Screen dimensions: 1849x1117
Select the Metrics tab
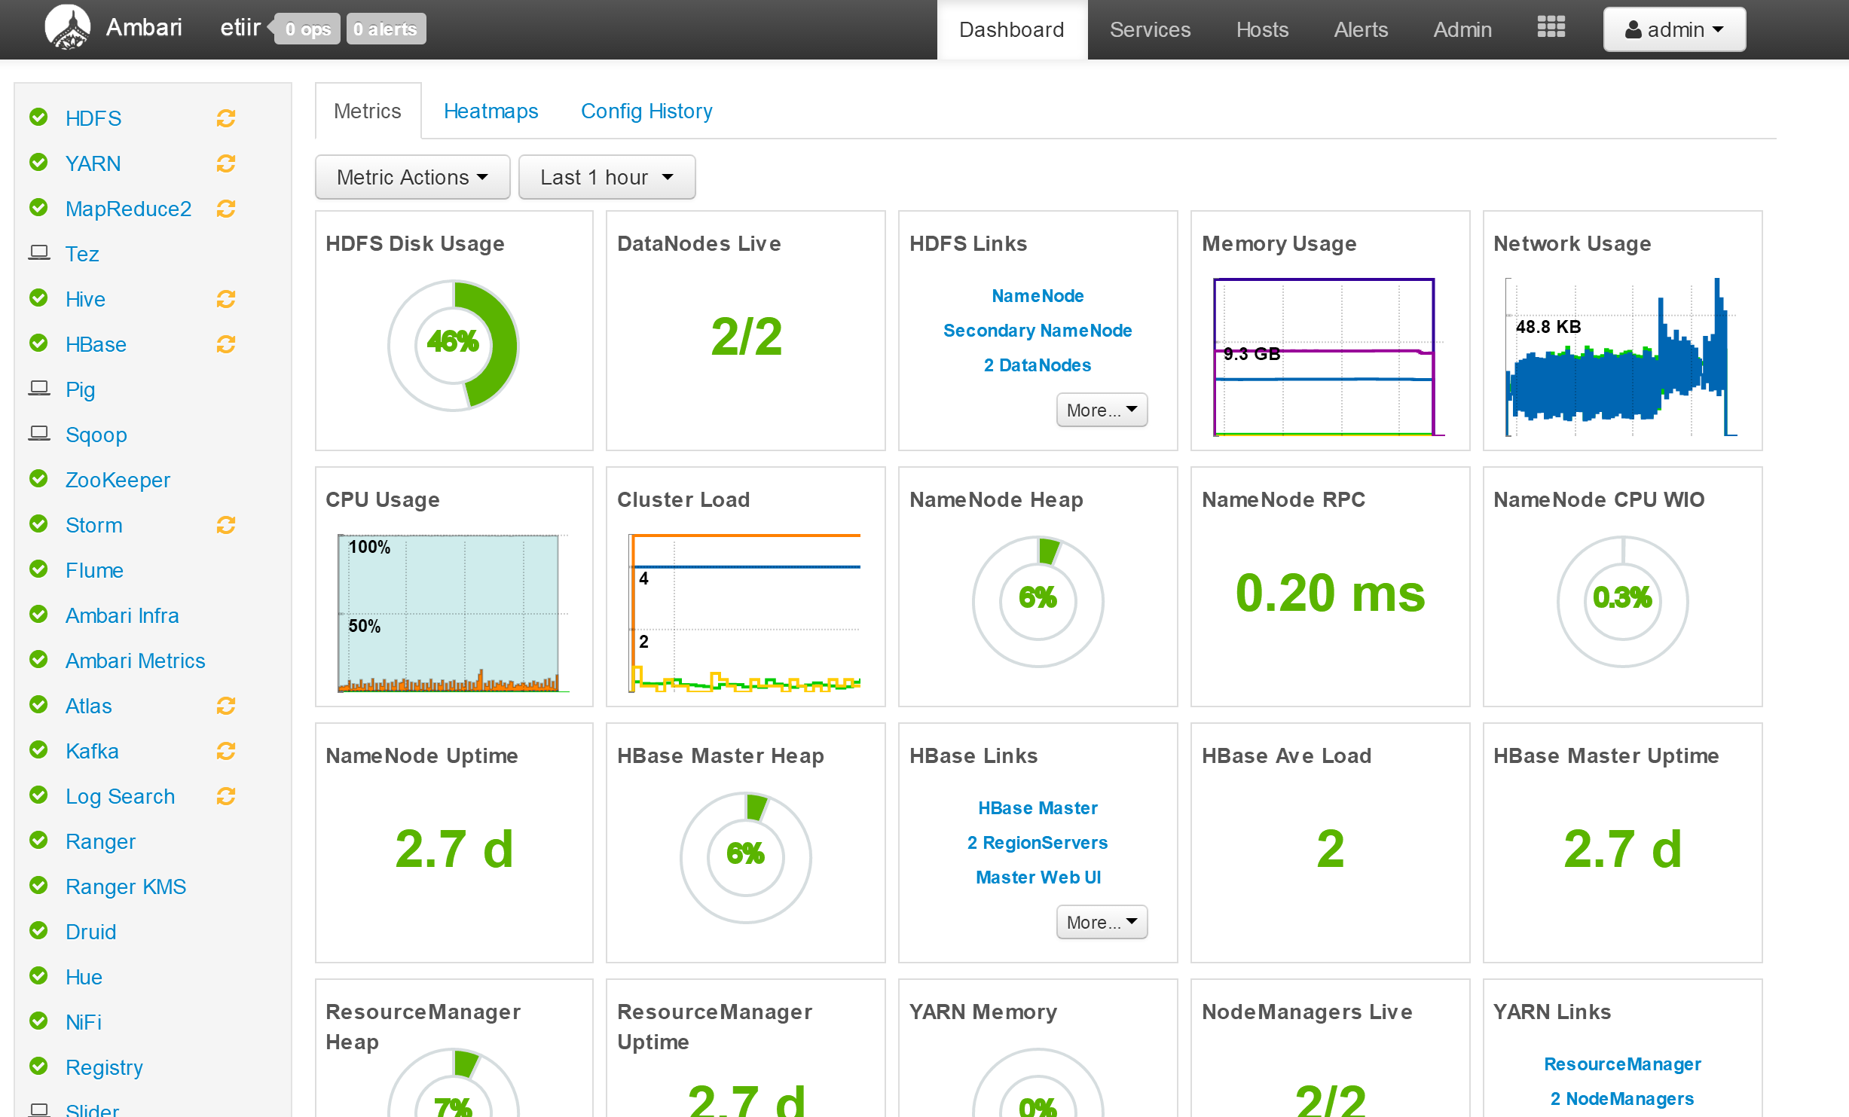coord(368,111)
